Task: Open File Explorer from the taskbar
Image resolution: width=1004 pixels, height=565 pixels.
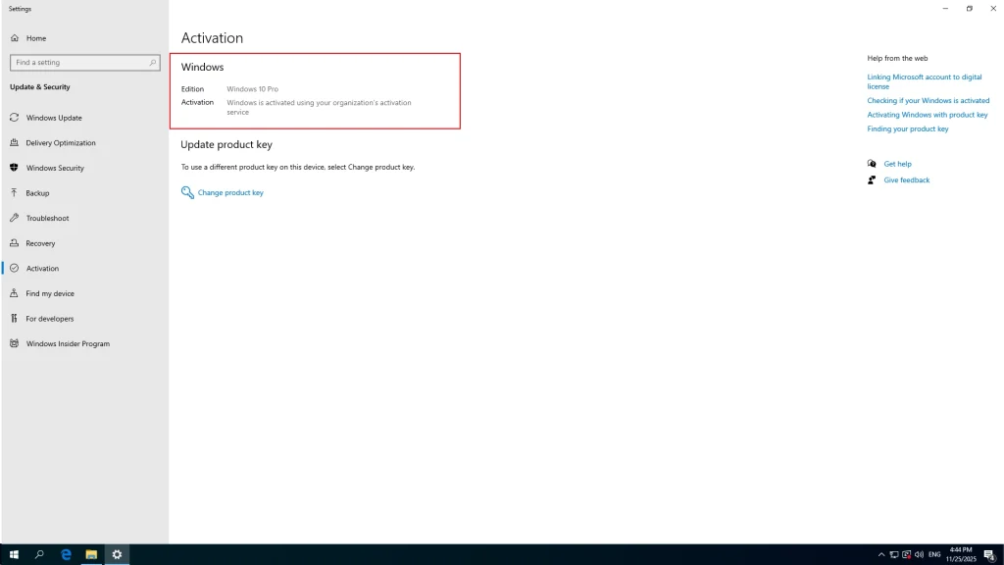Action: [90, 554]
